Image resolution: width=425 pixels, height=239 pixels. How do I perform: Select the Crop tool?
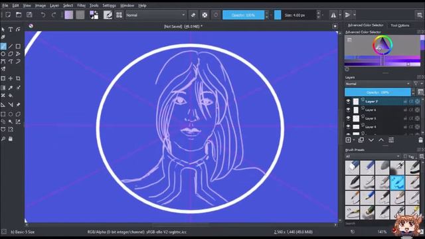[x=18, y=78]
